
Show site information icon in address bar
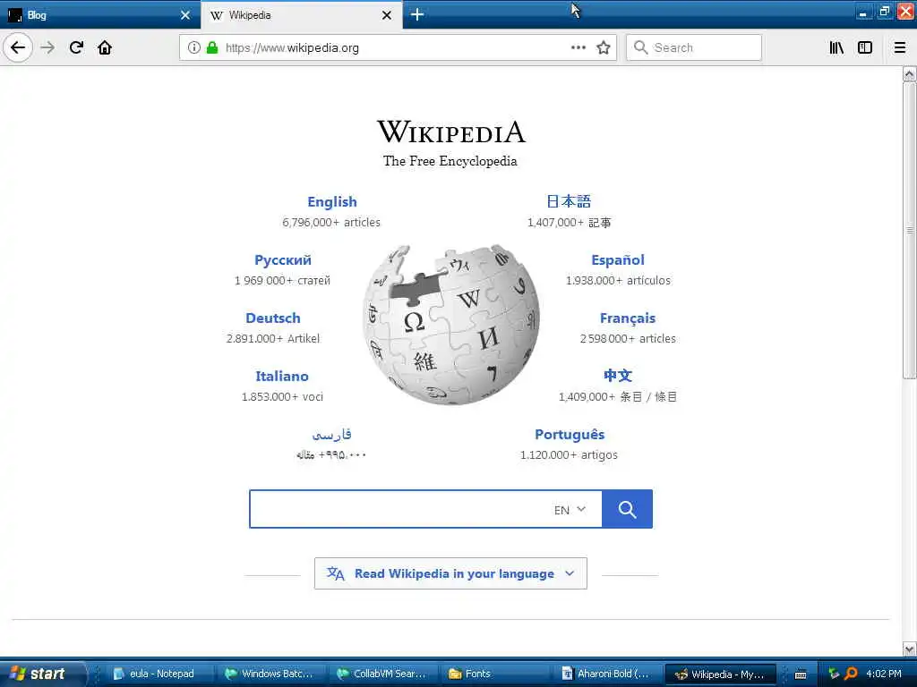194,48
